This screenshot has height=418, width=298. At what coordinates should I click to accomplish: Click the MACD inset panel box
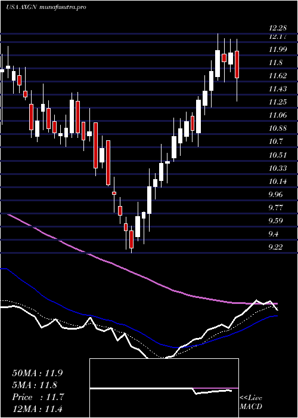pos(164,388)
